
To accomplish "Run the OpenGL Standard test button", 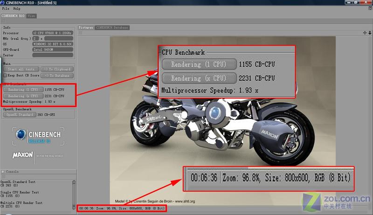I will (x=20, y=115).
